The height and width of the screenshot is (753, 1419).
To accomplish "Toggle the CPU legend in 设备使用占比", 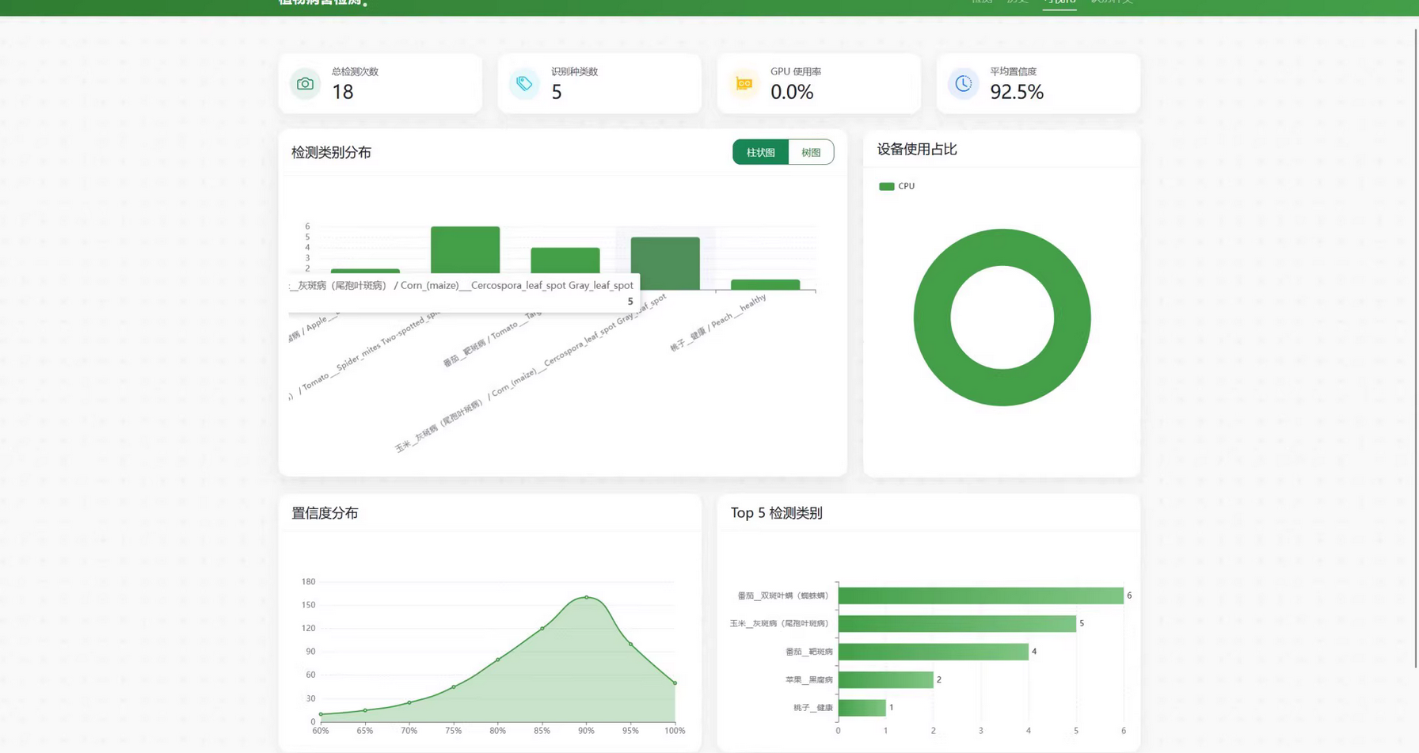I will [896, 186].
